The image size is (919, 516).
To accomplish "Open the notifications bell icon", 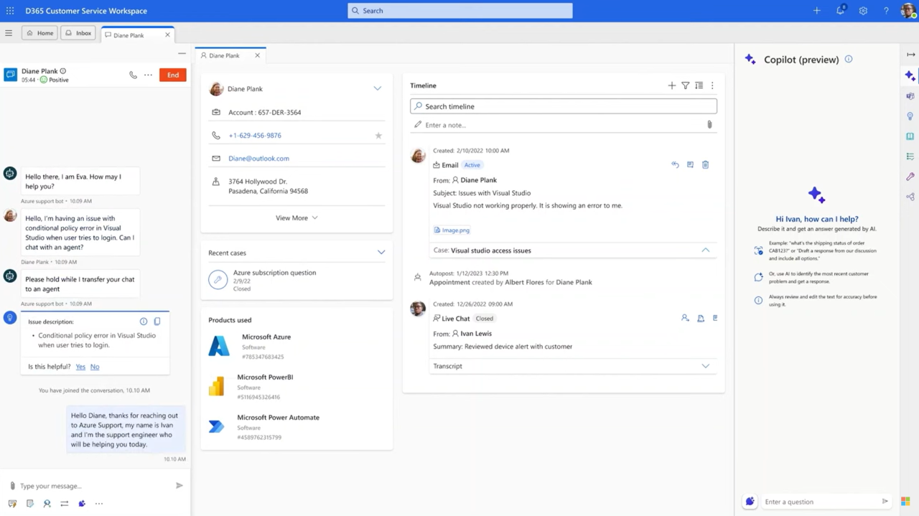I will point(840,11).
